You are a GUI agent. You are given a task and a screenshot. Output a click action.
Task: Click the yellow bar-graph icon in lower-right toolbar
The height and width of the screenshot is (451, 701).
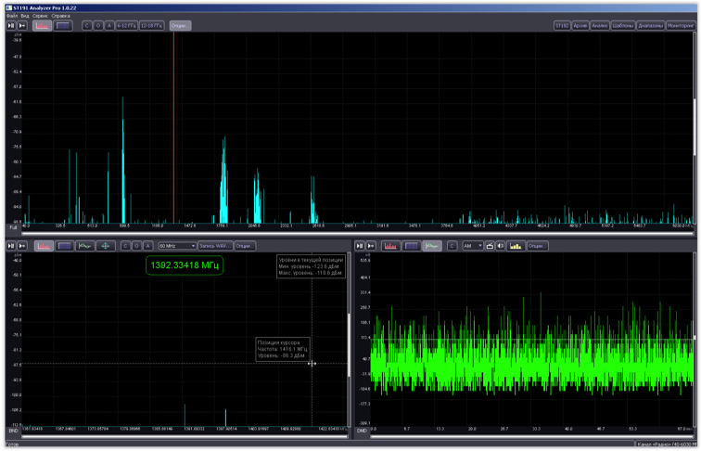516,246
